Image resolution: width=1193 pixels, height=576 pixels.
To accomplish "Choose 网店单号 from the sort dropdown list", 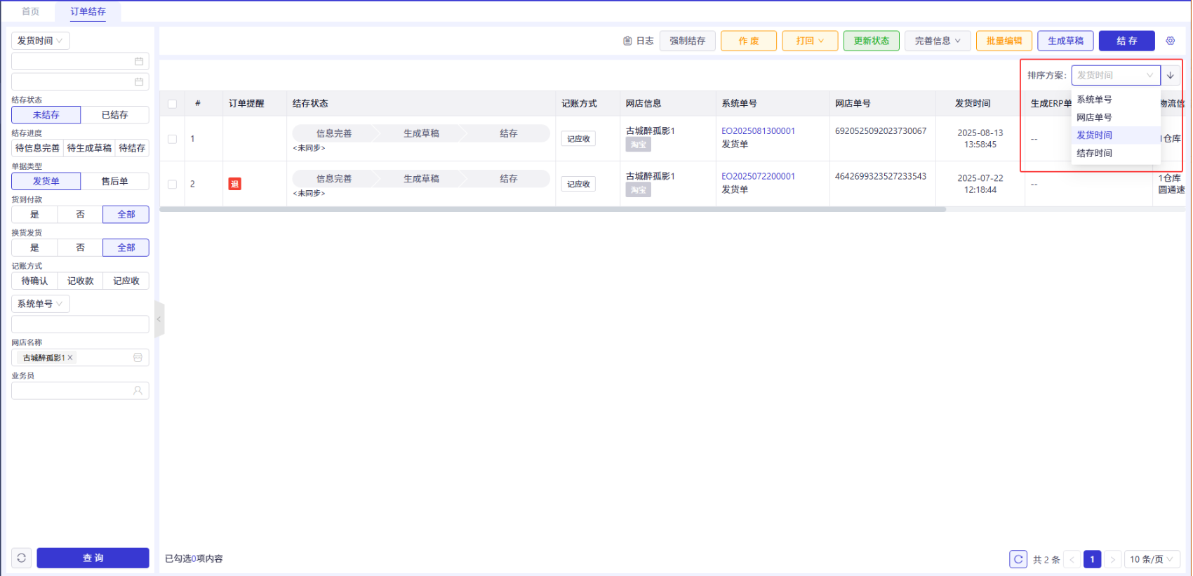I will pos(1115,117).
